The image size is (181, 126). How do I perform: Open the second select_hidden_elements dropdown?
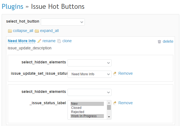(x=90, y=92)
